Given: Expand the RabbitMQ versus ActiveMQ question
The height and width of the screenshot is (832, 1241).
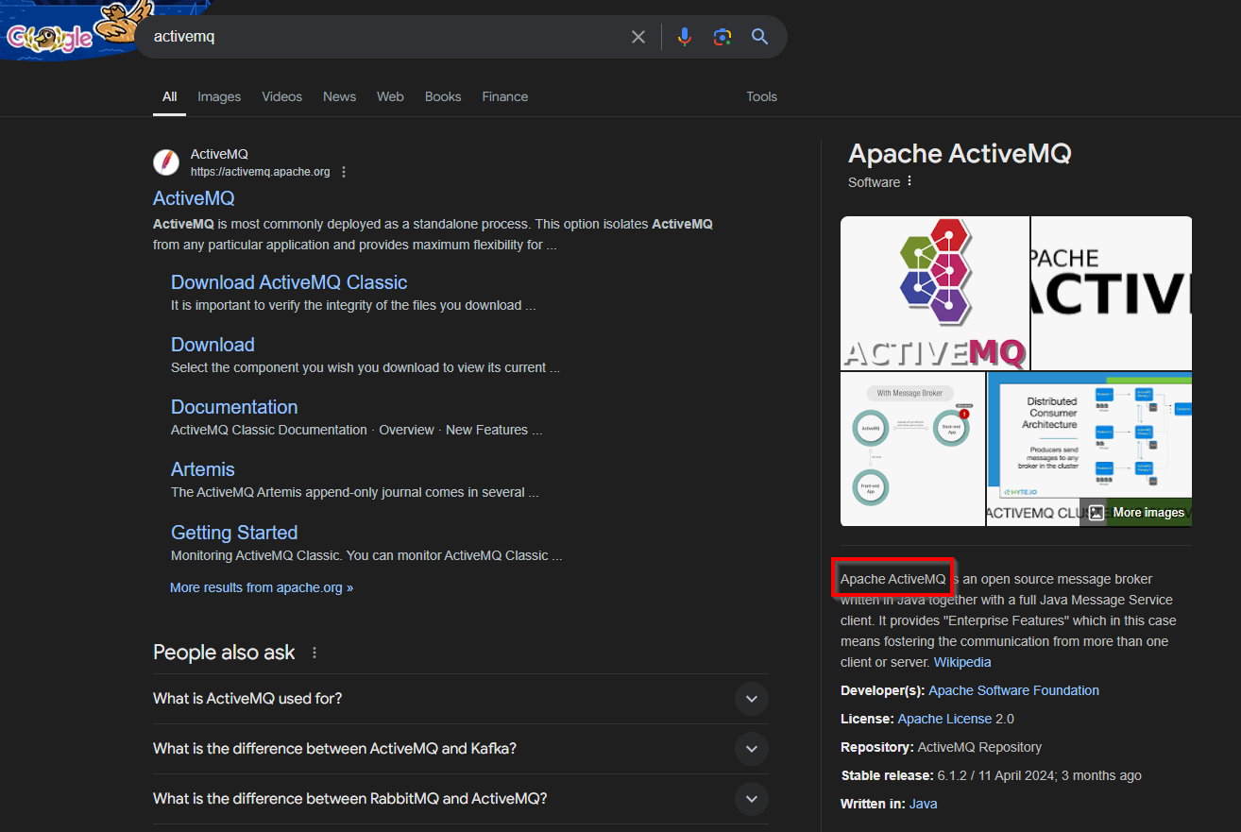Looking at the screenshot, I should click(x=751, y=799).
